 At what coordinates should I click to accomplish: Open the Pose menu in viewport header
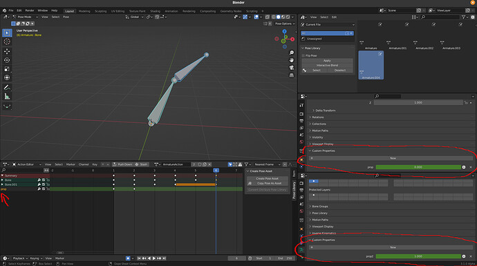66,17
